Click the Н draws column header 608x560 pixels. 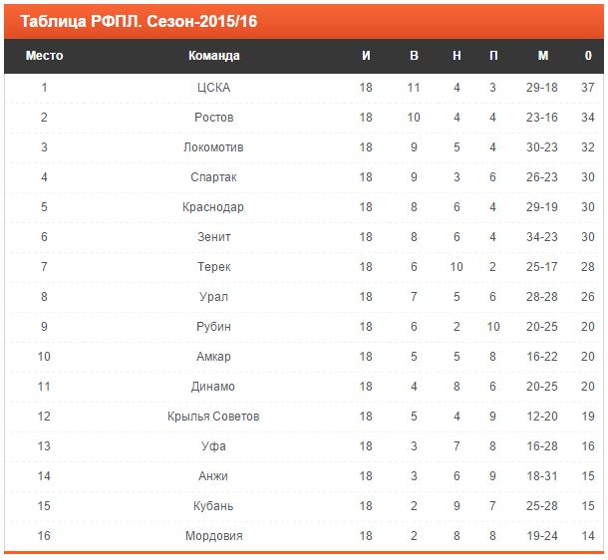(x=456, y=56)
